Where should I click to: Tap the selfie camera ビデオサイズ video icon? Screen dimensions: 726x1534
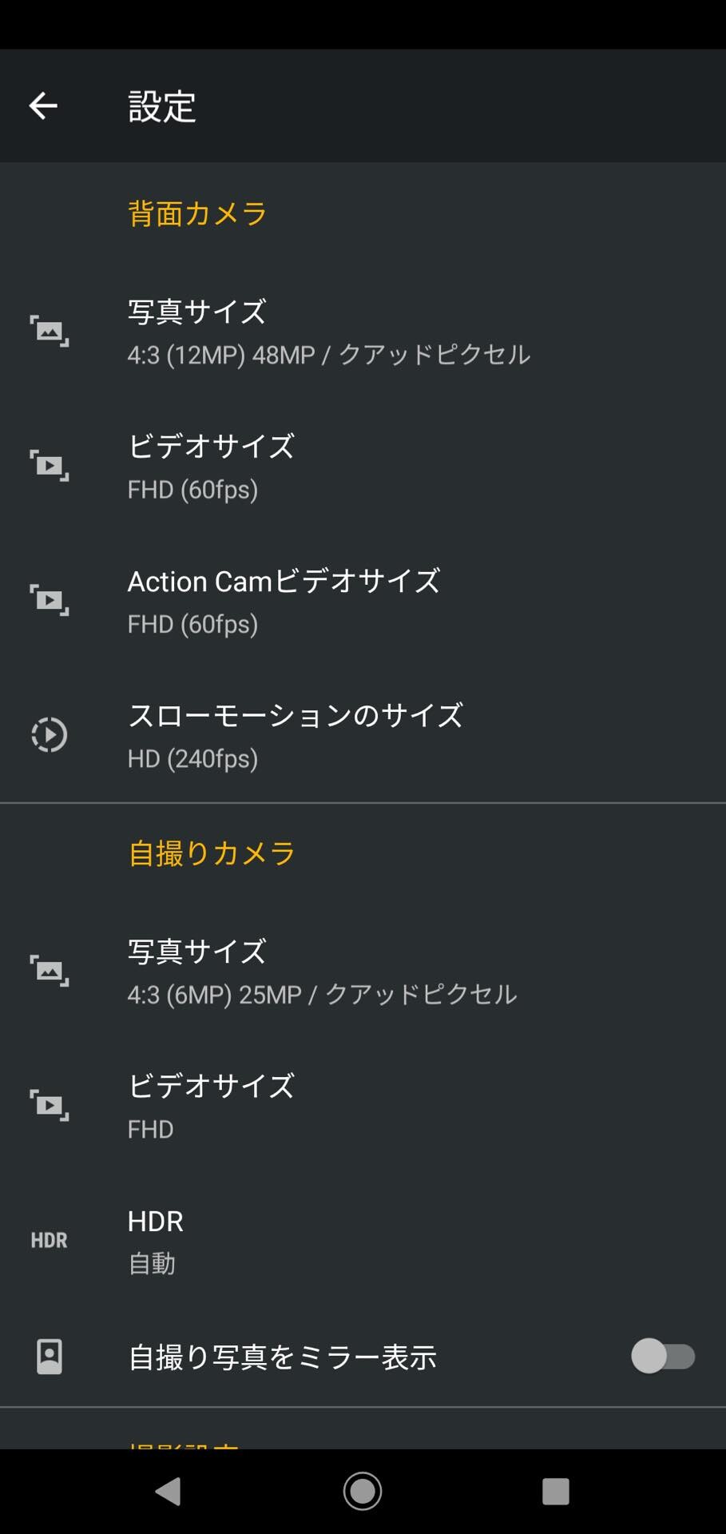pos(50,1105)
